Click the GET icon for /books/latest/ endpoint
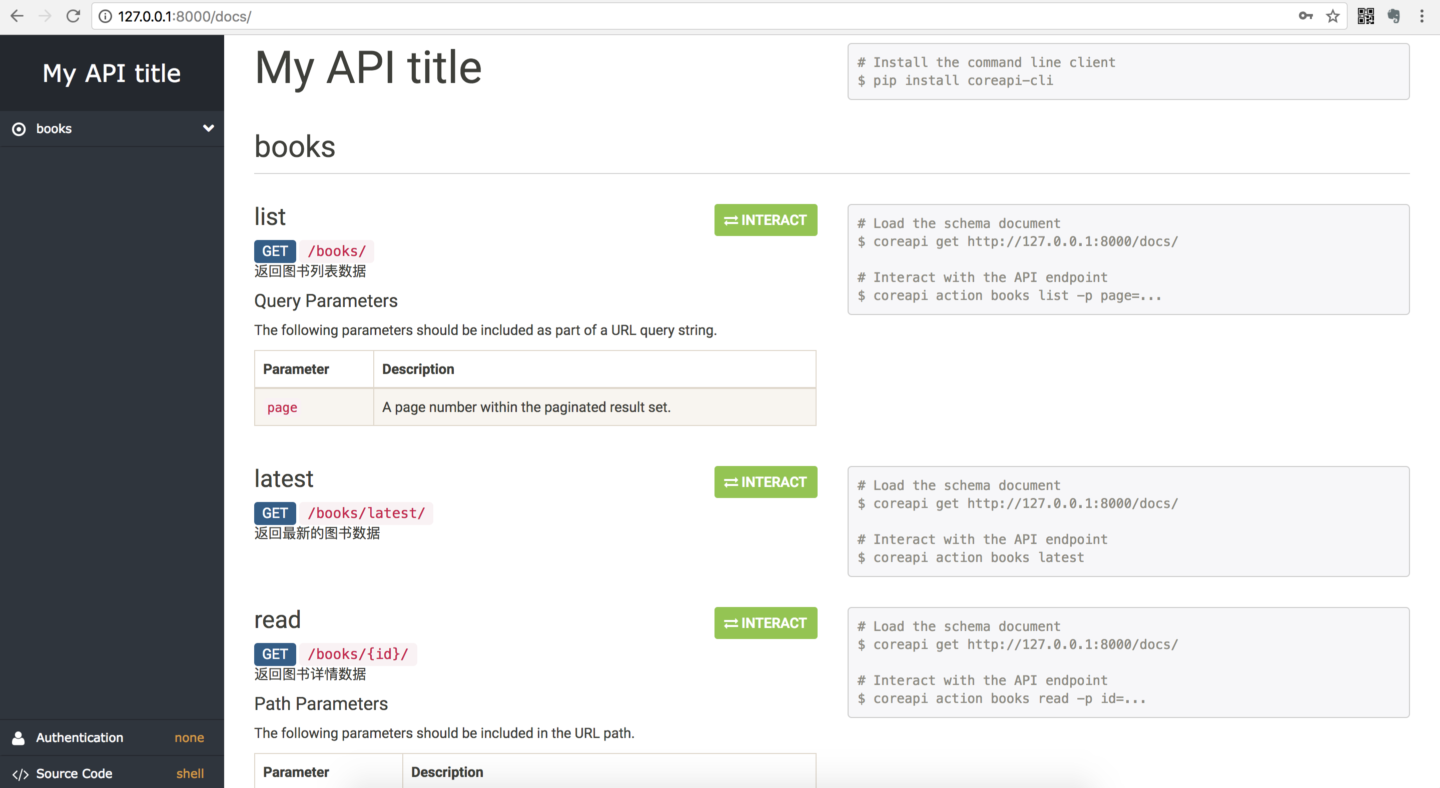Screen dimensions: 1440x788 tap(276, 512)
